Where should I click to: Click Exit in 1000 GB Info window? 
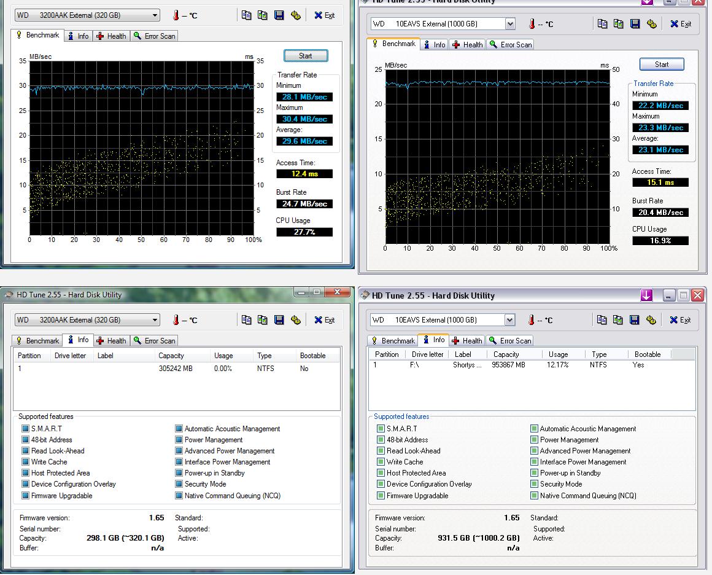(x=680, y=320)
